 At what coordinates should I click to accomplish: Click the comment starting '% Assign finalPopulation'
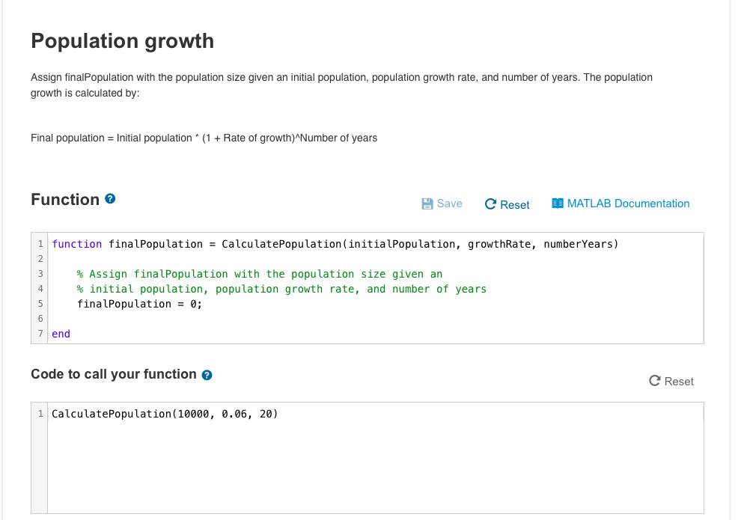coord(260,274)
